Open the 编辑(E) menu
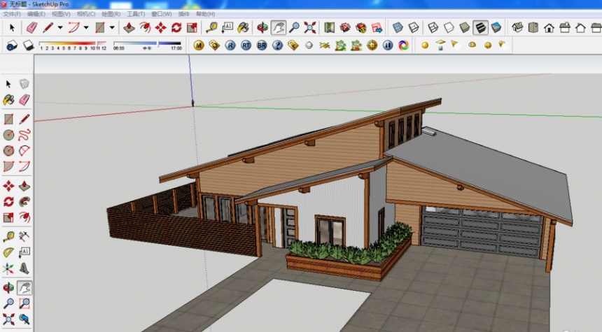 36,14
